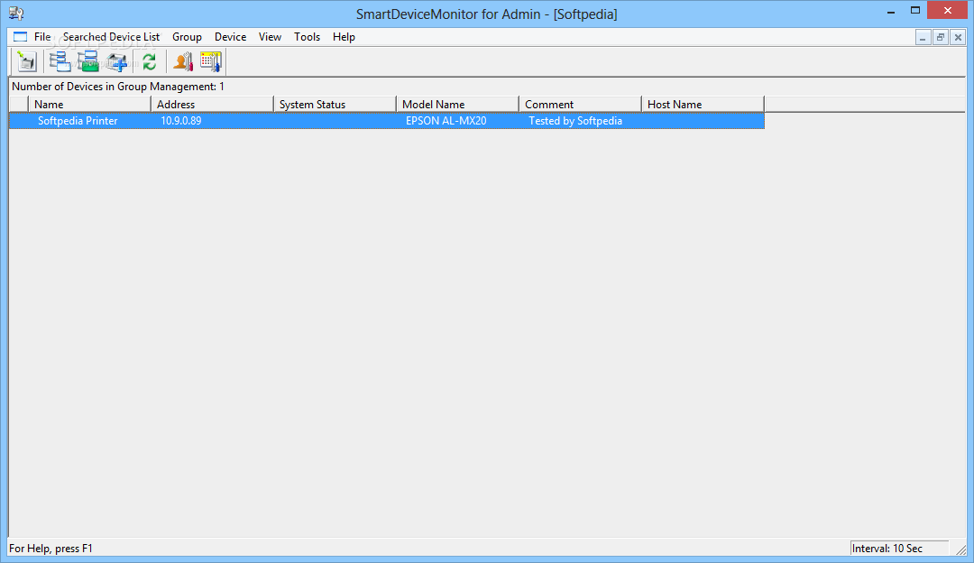The image size is (974, 563).
Task: Sort by the Host Name column header
Action: click(x=703, y=105)
